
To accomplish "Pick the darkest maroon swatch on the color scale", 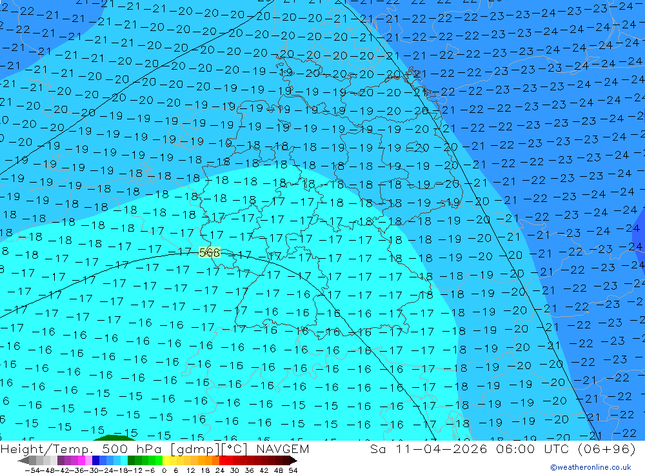I will point(286,461).
